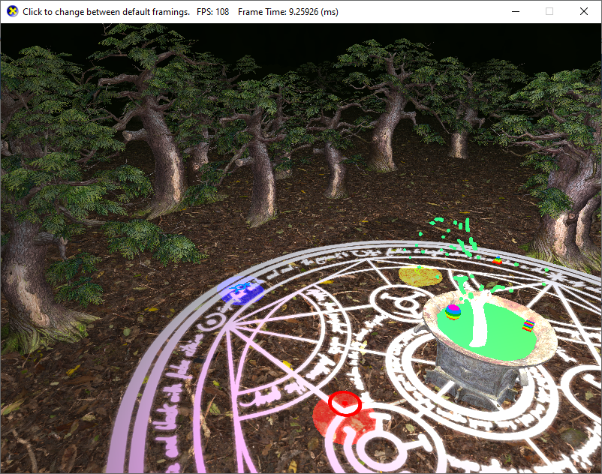Click the yellow glowing disk near the cauldron

point(420,276)
